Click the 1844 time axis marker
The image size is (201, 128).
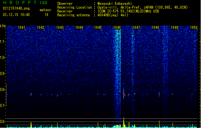coord(79,27)
